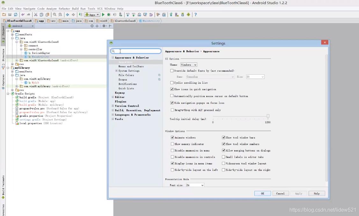Screen dimensions: 359x216
Task: Open the AVD Manager icon
Action: (x=177, y=14)
